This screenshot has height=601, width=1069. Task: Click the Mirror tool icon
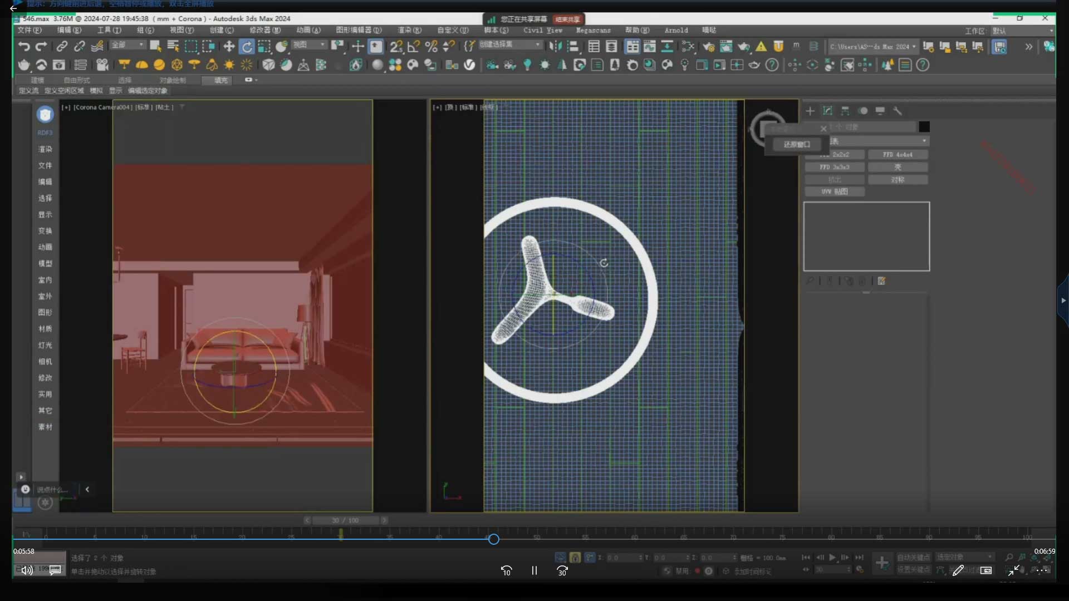tap(555, 47)
